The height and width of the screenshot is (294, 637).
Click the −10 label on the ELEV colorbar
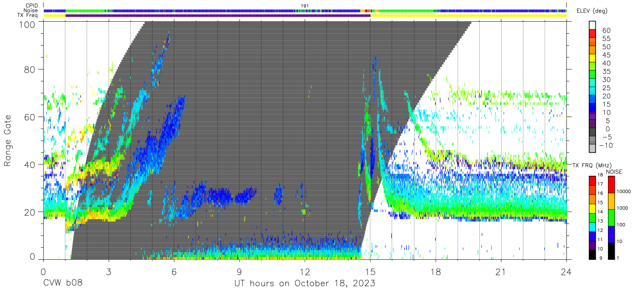[606, 146]
